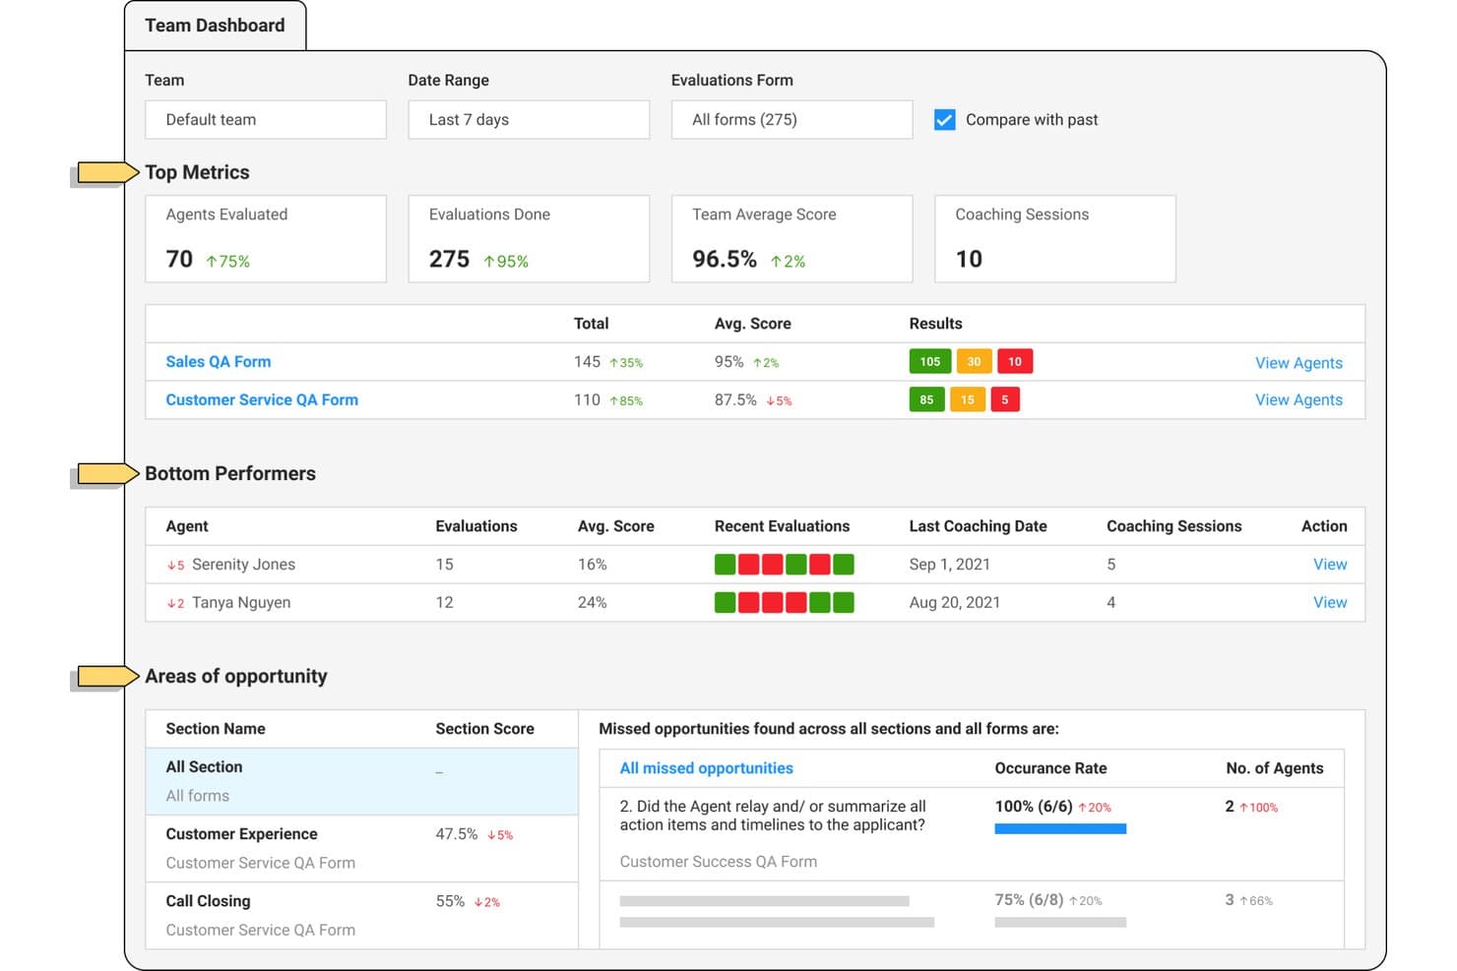Click the 75% (6/8) occurrence rate value
Viewport: 1457px width, 971px height.
click(1029, 900)
